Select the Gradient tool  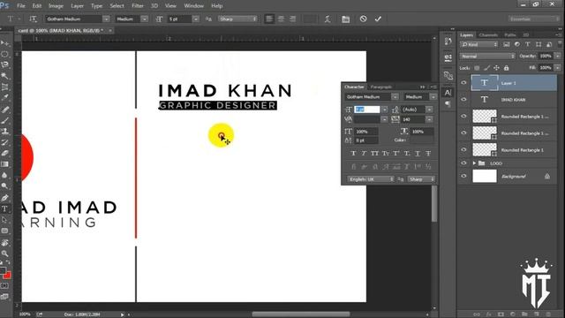4,164
